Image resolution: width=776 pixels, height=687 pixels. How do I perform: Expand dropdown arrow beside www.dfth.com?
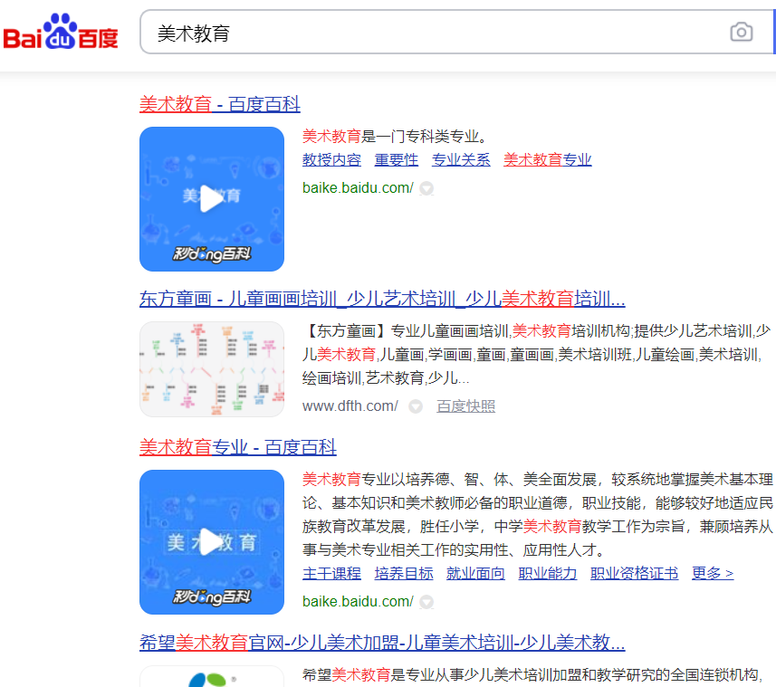(x=416, y=406)
